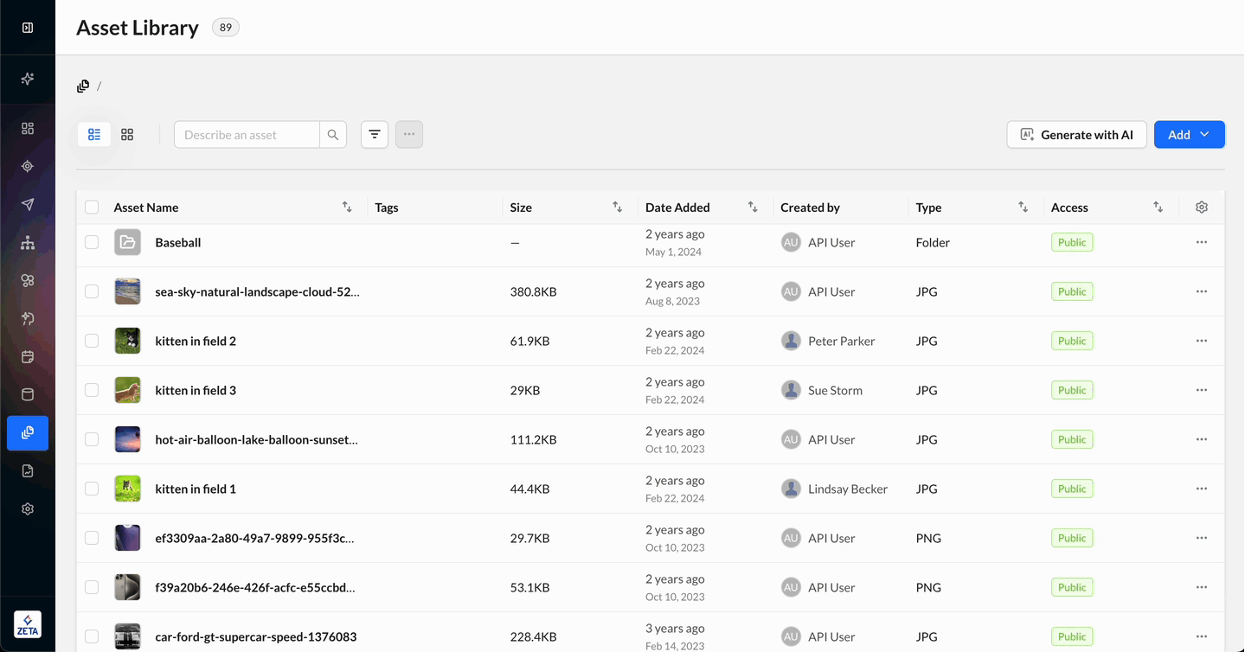Click the Zeta logo icon
1245x652 pixels.
(x=28, y=624)
